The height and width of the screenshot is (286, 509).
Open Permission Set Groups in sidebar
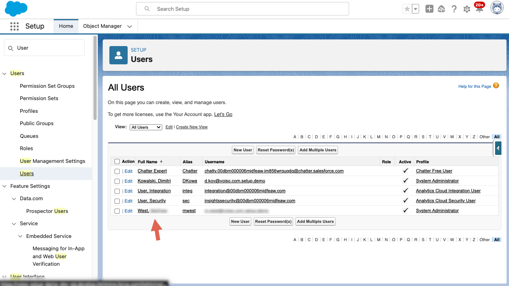pyautogui.click(x=47, y=86)
